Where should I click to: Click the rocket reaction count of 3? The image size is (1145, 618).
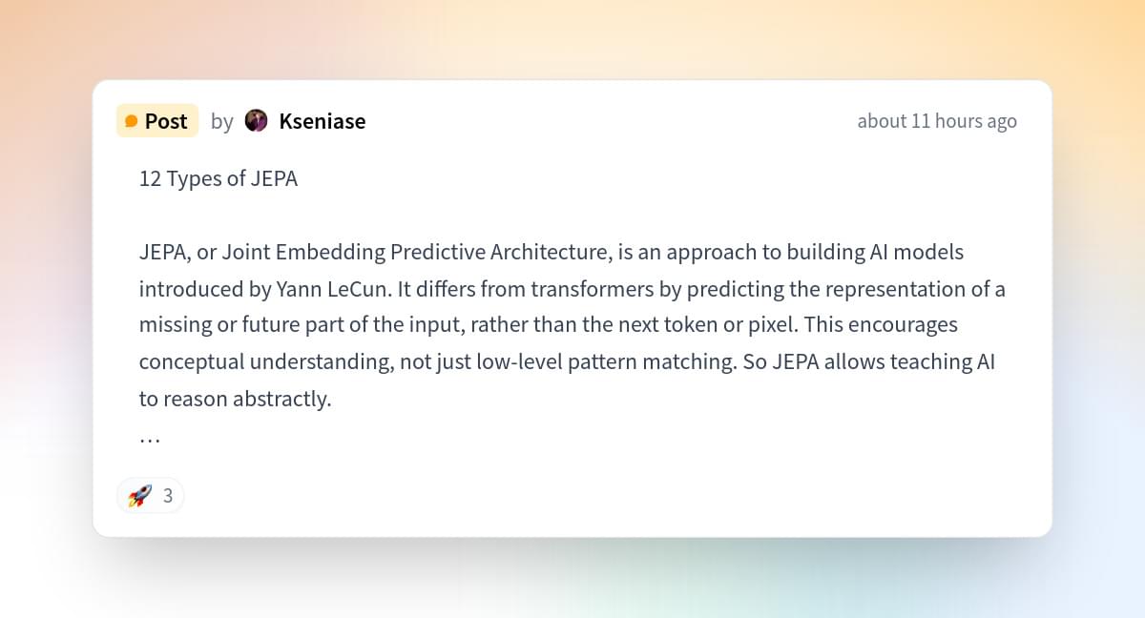(x=168, y=496)
